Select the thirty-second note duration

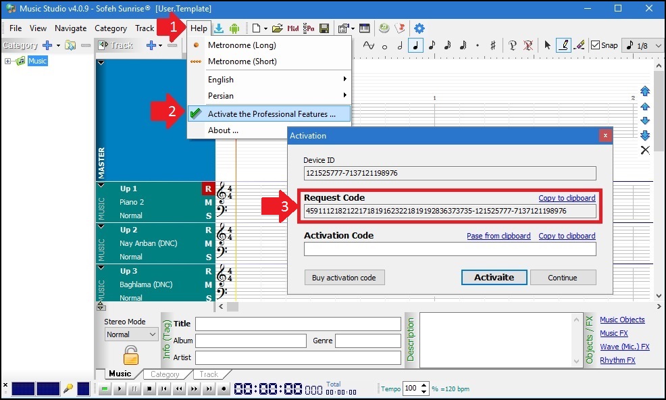pyautogui.click(x=463, y=45)
